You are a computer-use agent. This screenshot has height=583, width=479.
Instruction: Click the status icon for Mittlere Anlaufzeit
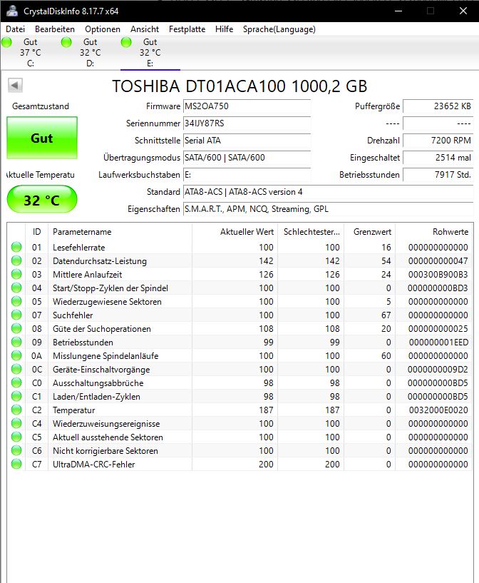(16, 274)
